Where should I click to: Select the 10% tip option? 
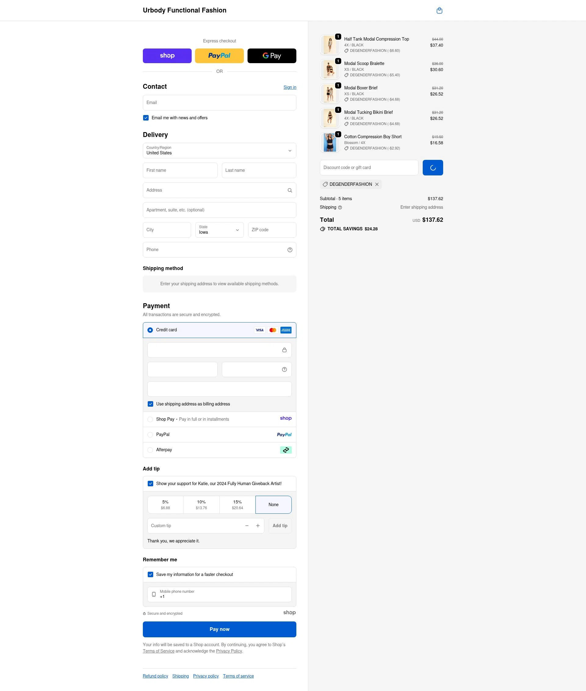(201, 504)
